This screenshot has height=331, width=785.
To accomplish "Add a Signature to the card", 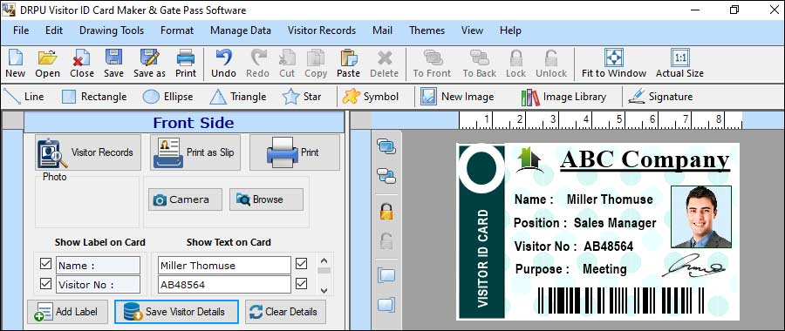I will click(x=660, y=97).
